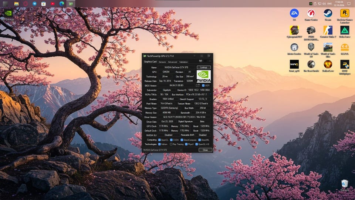Click the GPU-Z Close button

(205, 150)
